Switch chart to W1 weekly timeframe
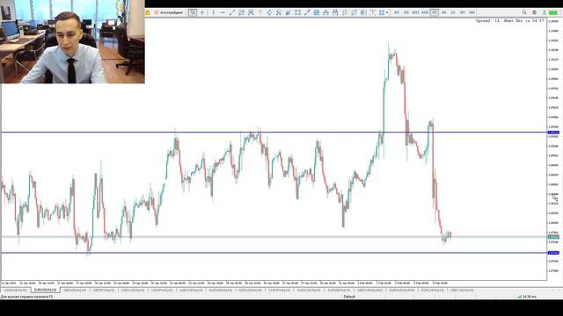The image size is (563, 316). pos(463,12)
